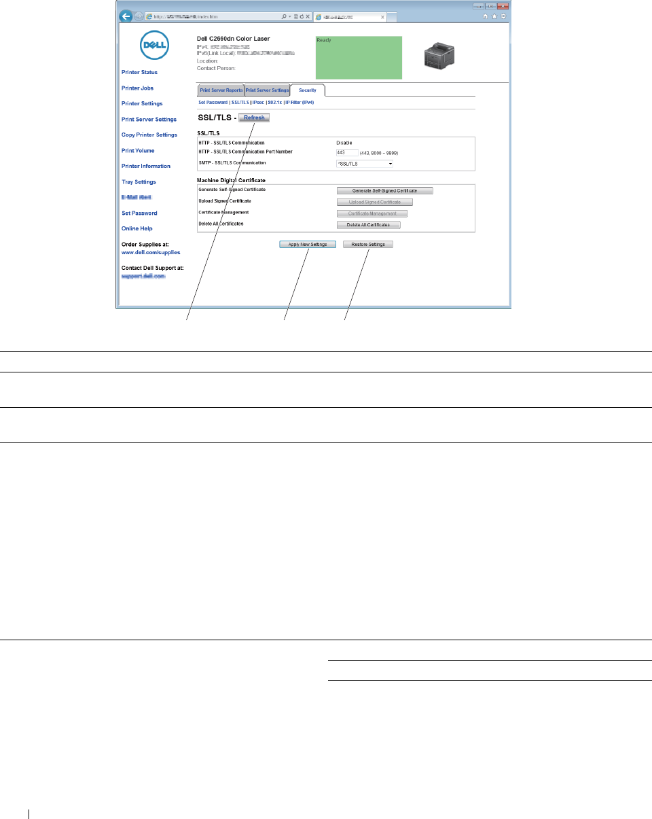Click the Certificate Management button
Viewport: 652px width, 819px height.
[372, 213]
